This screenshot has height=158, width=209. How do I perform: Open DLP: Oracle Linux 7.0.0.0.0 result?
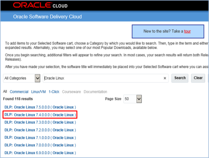pos(40,145)
